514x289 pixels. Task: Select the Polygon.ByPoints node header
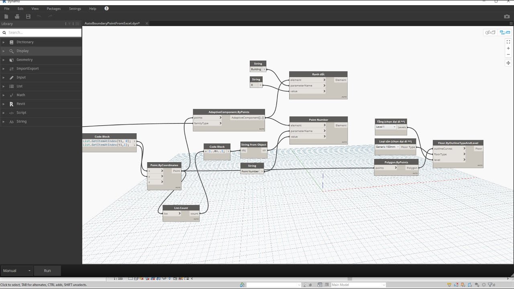[396, 162]
